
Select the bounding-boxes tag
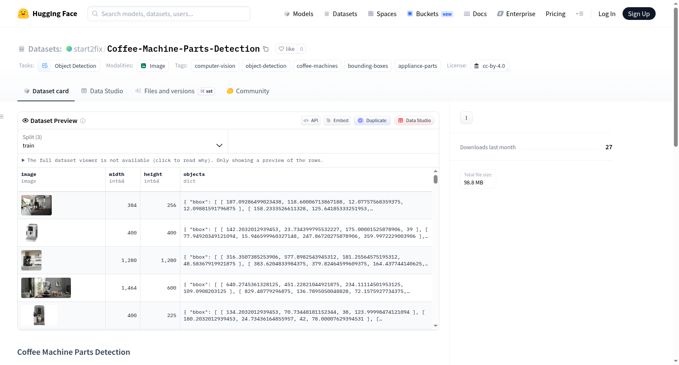[x=368, y=66]
